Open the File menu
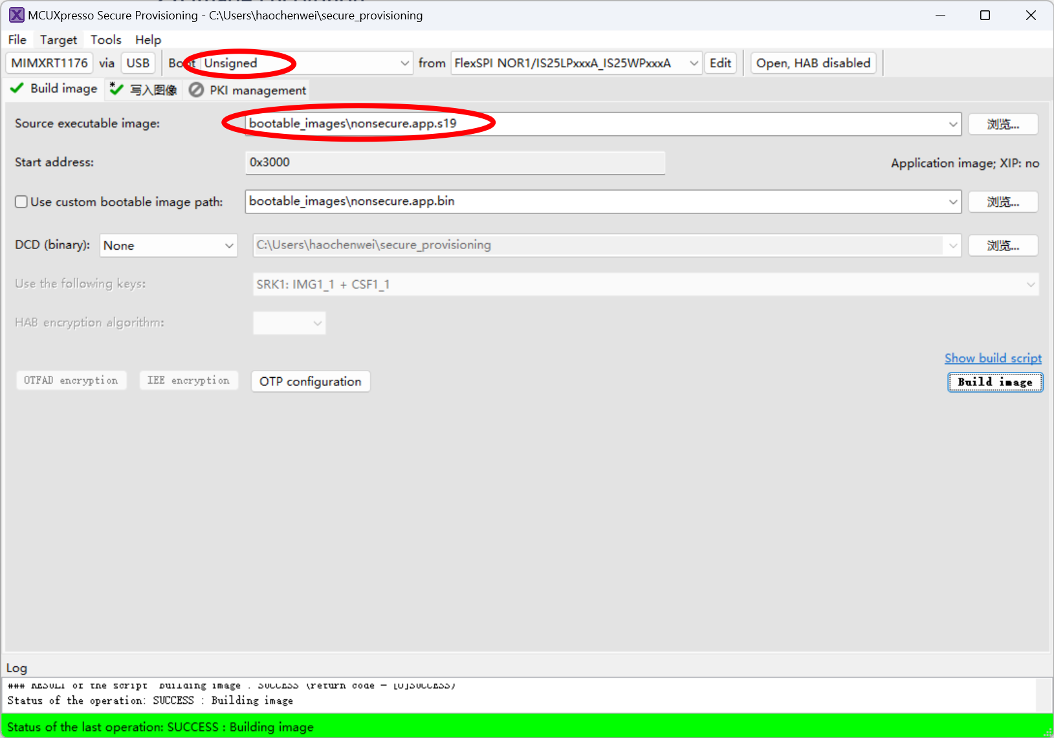1054x738 pixels. (17, 39)
